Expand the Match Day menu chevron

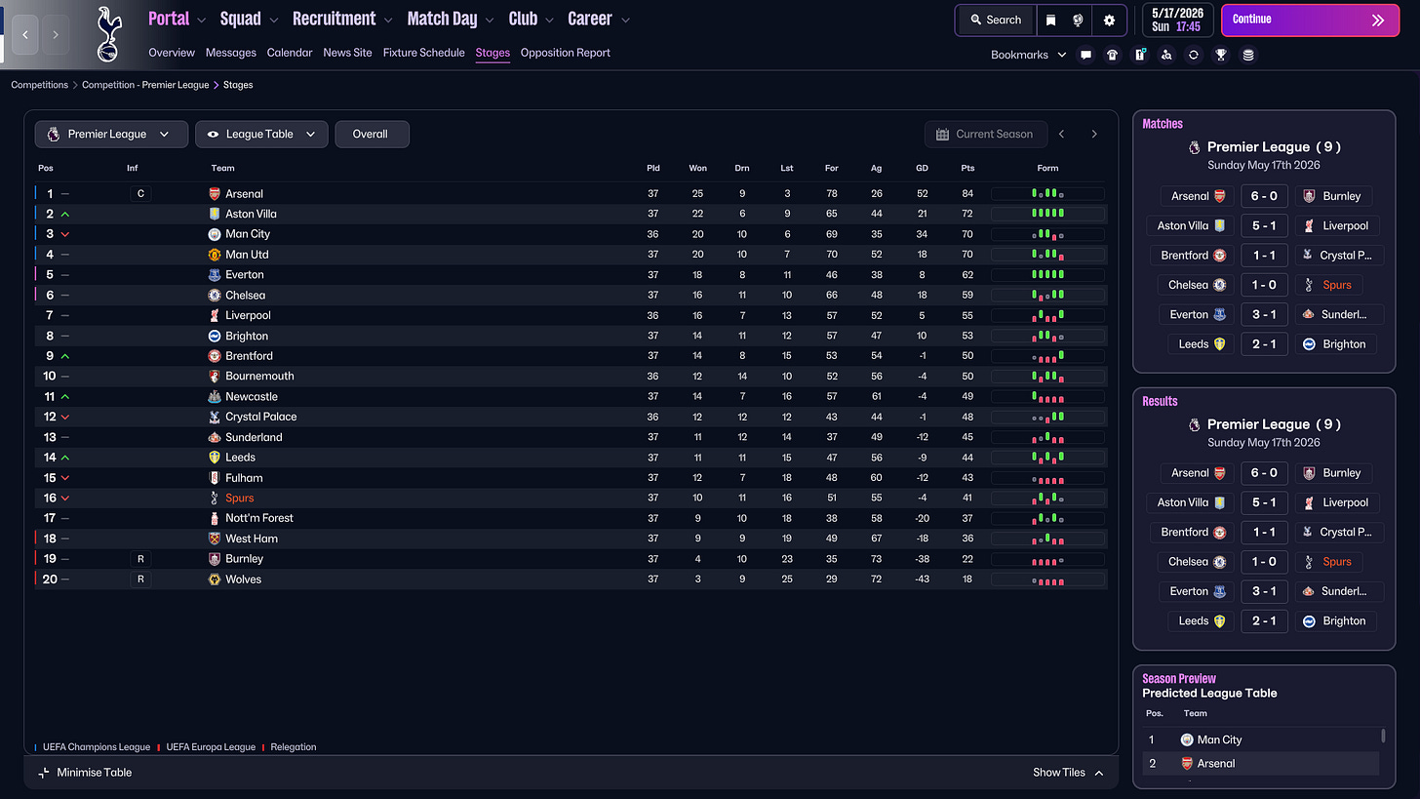coord(491,20)
